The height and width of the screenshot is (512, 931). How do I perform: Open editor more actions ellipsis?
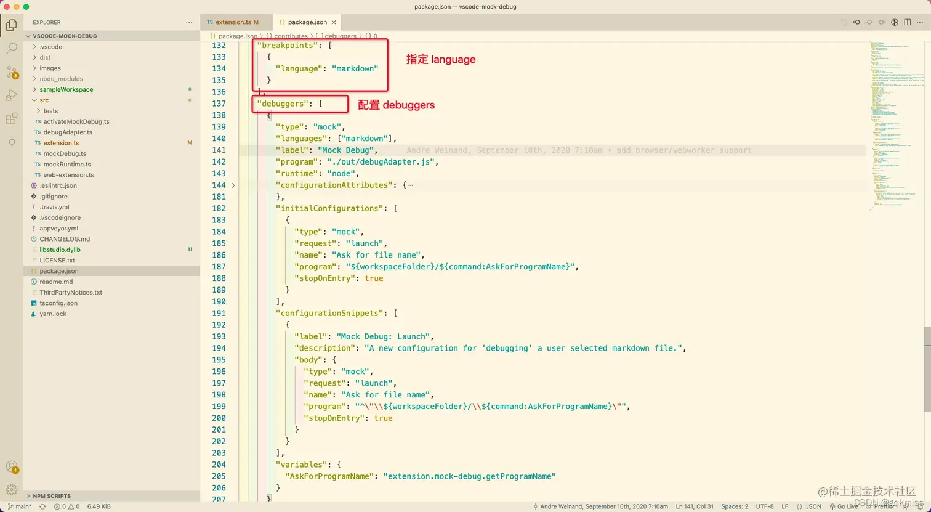(x=921, y=22)
